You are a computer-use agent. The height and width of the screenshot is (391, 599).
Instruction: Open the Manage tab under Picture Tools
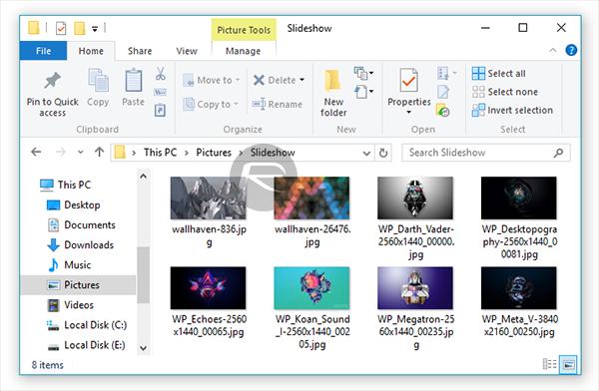coord(243,51)
